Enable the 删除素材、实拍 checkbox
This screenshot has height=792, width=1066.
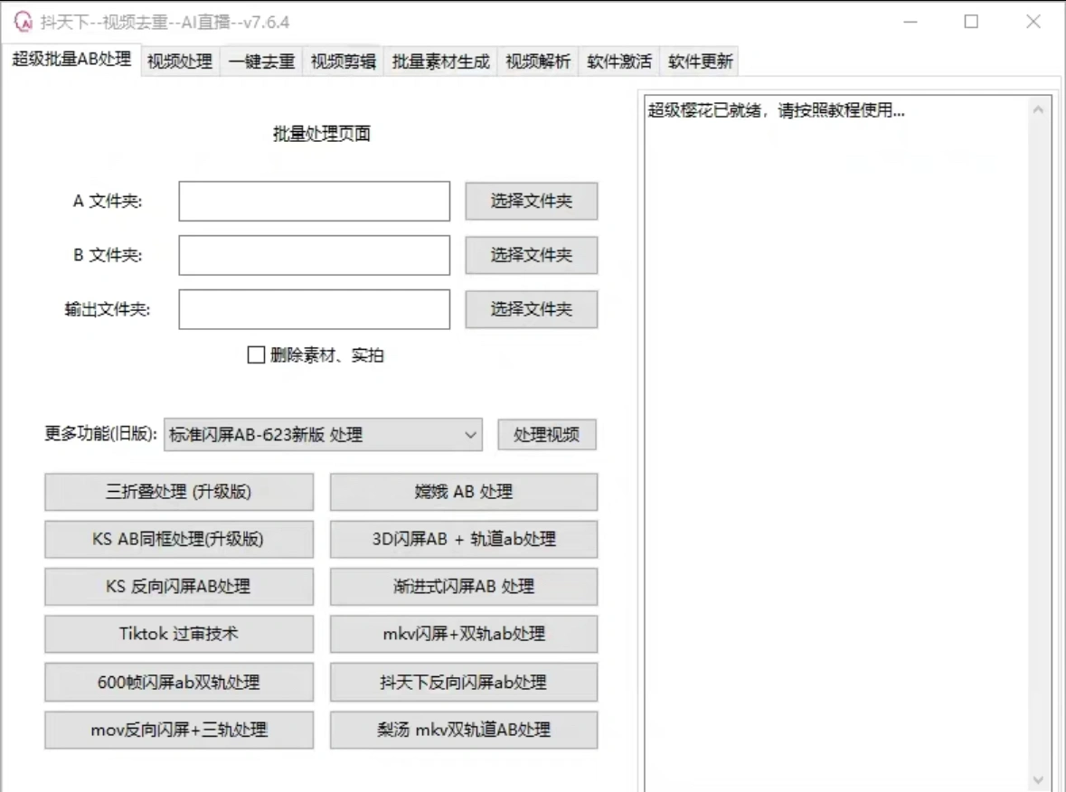coord(255,356)
